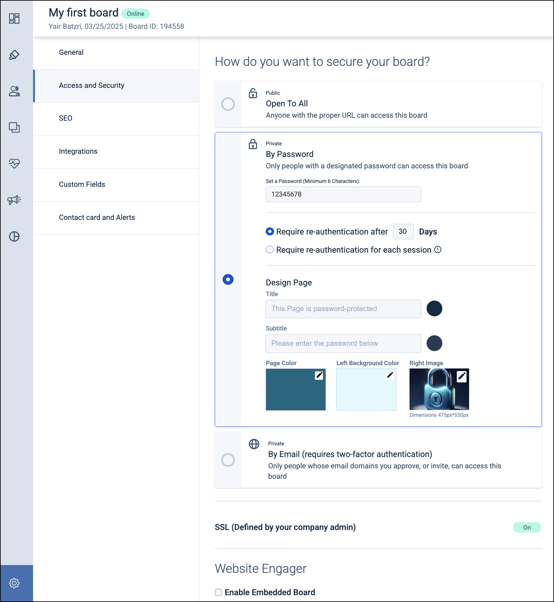Click the password input field
Screen dimensions: 554x602
[x=343, y=194]
